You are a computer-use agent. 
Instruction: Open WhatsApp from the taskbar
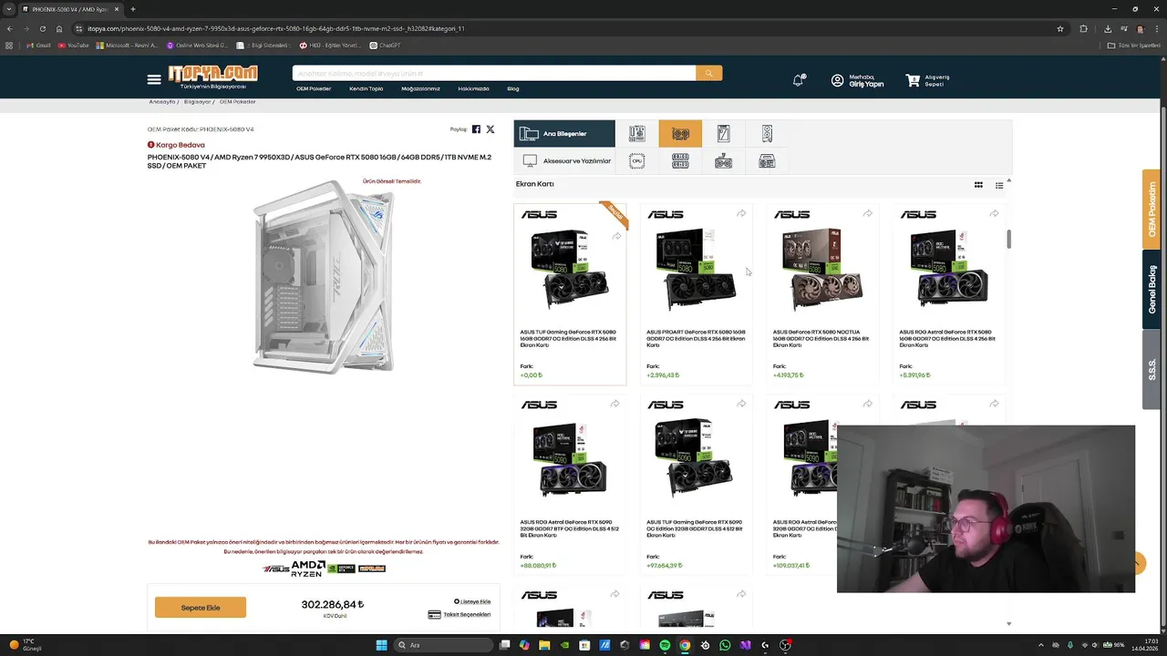click(725, 645)
